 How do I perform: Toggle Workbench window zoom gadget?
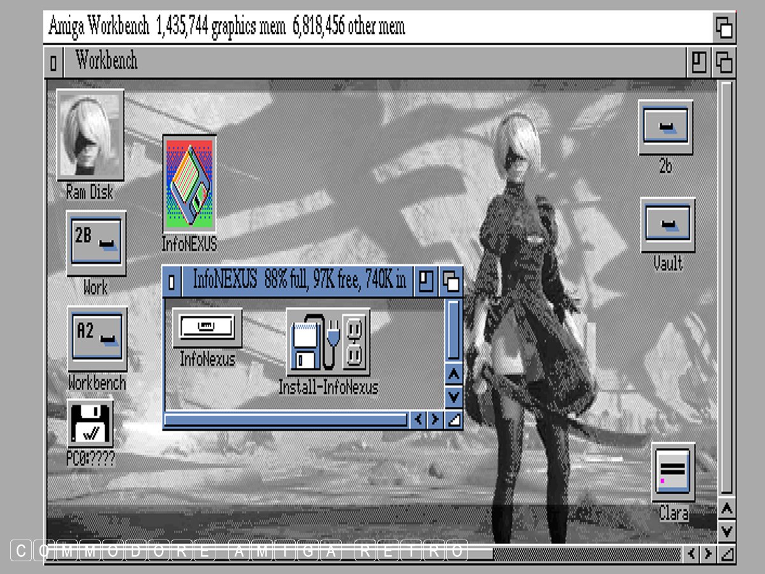coord(699,63)
